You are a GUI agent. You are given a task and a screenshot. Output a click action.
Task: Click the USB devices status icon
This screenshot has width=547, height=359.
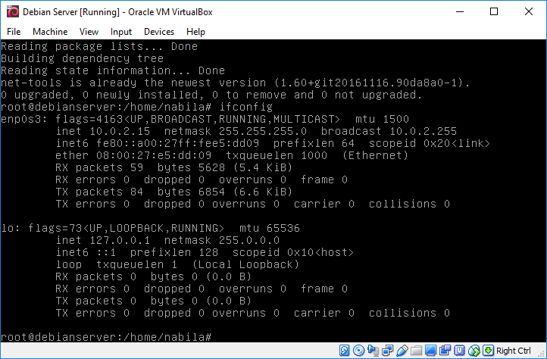[x=402, y=350]
